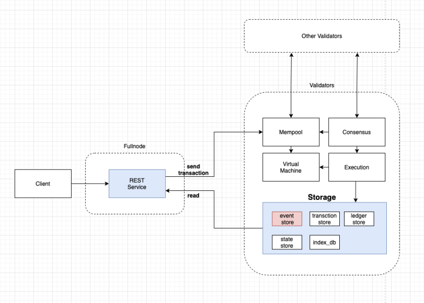Screen dimensions: 424x303
Task: Click the arrow from Execution to Storage
Action: pos(357,191)
